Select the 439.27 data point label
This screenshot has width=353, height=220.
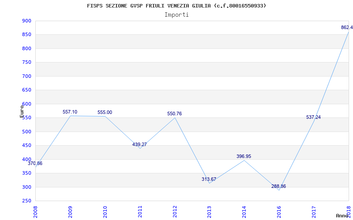click(139, 144)
